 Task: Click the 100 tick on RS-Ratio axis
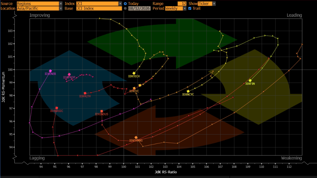coord(124,167)
